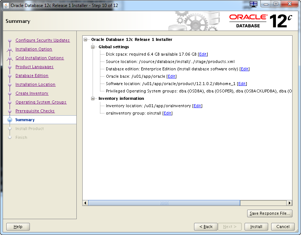Collapse the Inventory information tree node
The image size is (301, 235).
click(x=93, y=98)
